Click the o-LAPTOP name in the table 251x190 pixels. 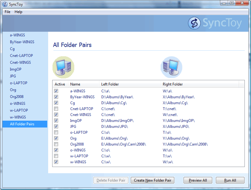[x=79, y=132]
